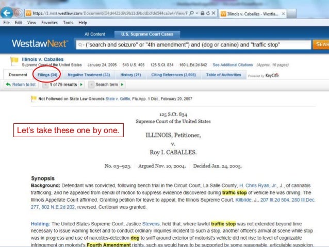This screenshot has height=247, width=329.
Task: Open a new blank browser tab
Action: [x=292, y=14]
